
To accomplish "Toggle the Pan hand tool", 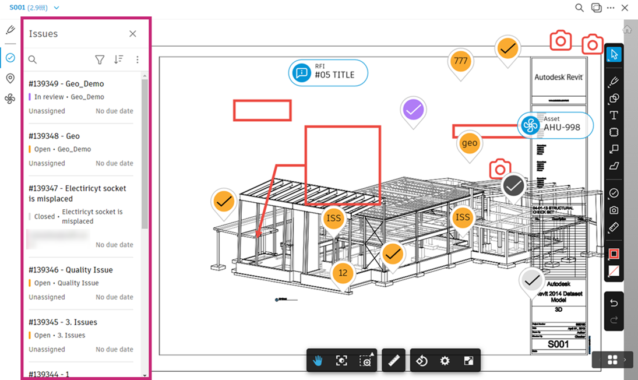I will pos(318,360).
